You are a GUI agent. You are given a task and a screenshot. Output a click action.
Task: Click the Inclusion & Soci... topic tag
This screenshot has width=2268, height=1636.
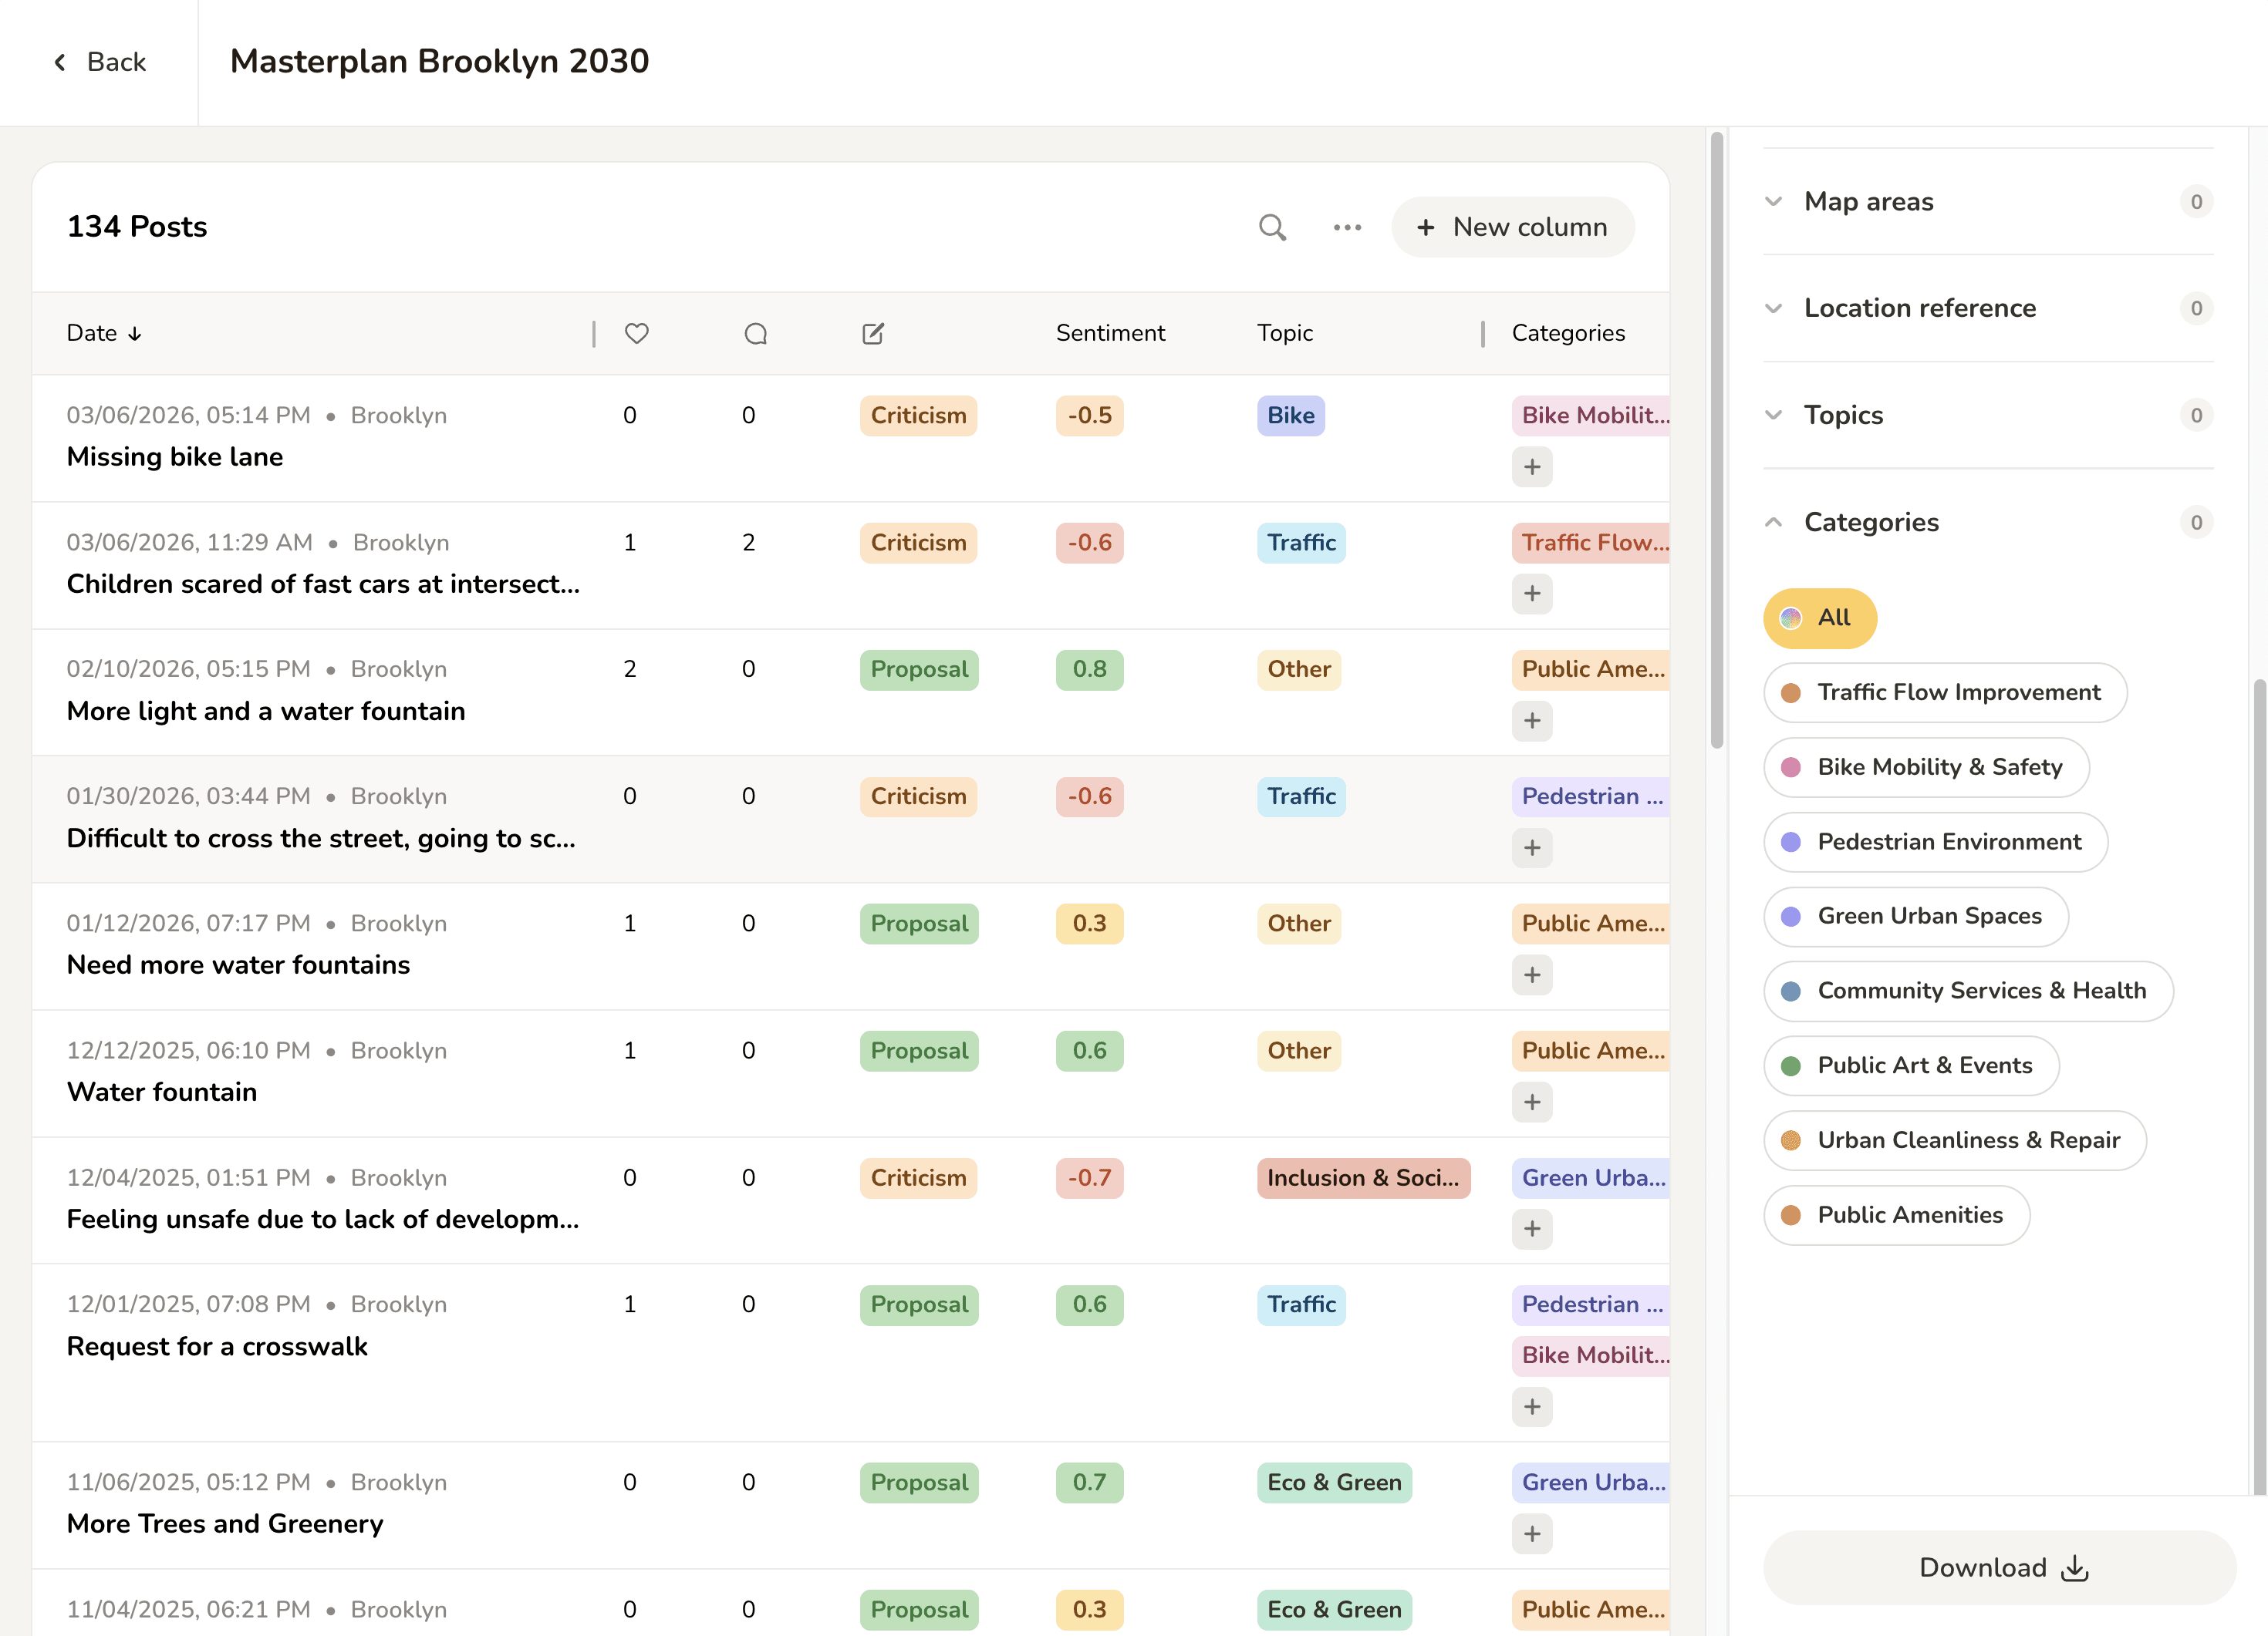point(1363,1177)
